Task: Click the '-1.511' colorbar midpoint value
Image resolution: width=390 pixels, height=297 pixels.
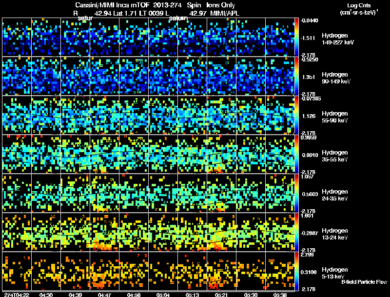Action: [308, 38]
